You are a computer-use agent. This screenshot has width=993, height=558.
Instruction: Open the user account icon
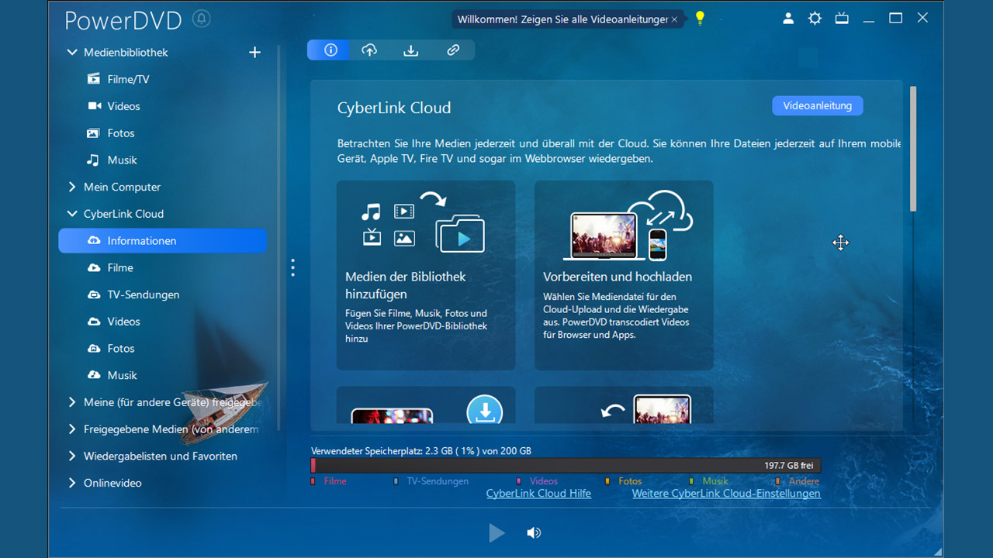pos(788,19)
